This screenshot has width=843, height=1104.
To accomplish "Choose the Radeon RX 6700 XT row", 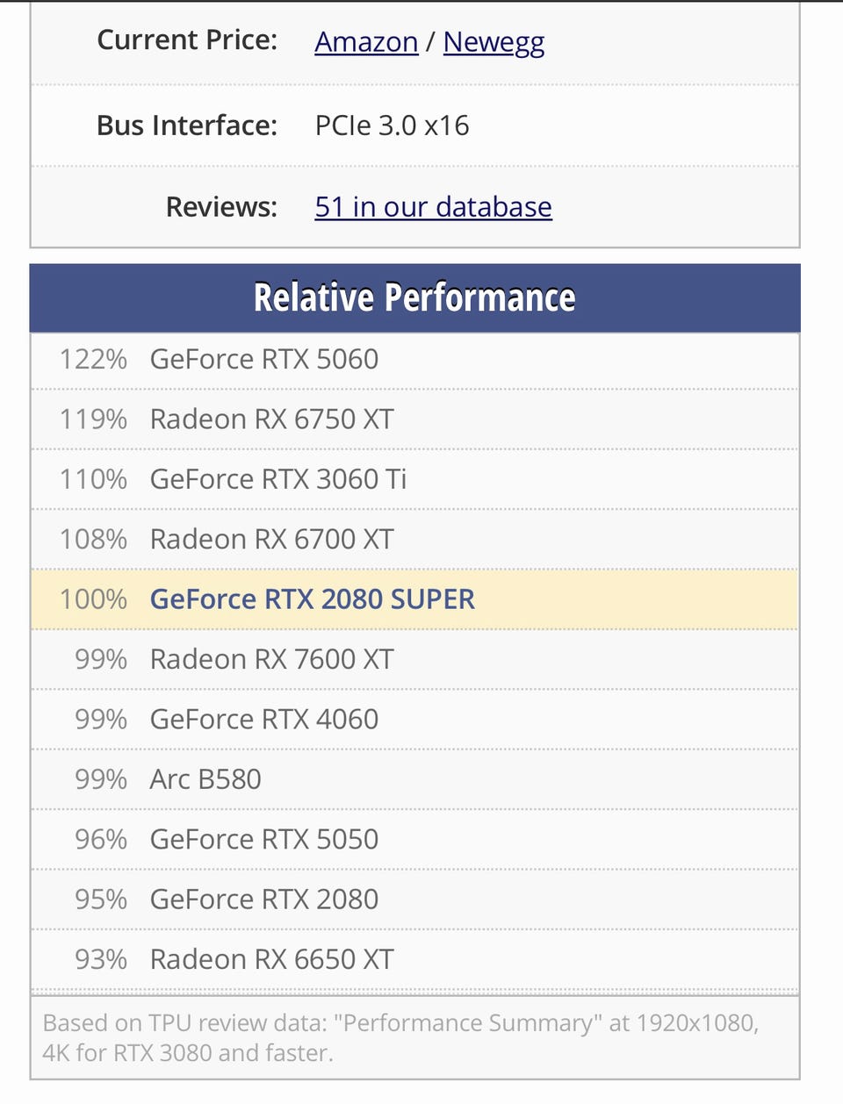I will [414, 539].
